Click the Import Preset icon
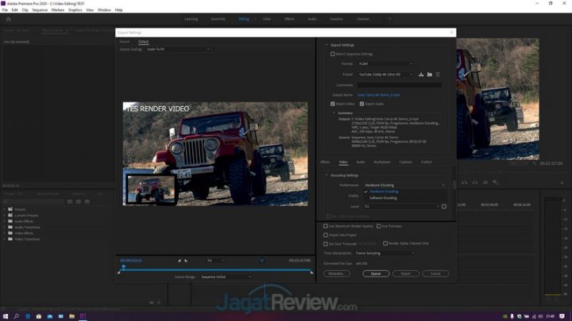Screen dimensions: 572x321 pyautogui.click(x=429, y=74)
